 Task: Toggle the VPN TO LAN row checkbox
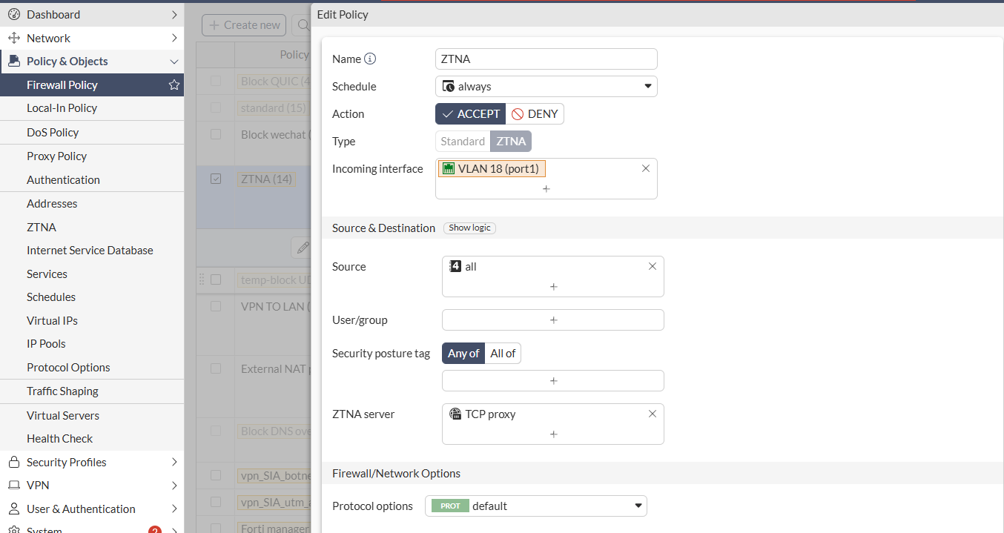point(216,305)
